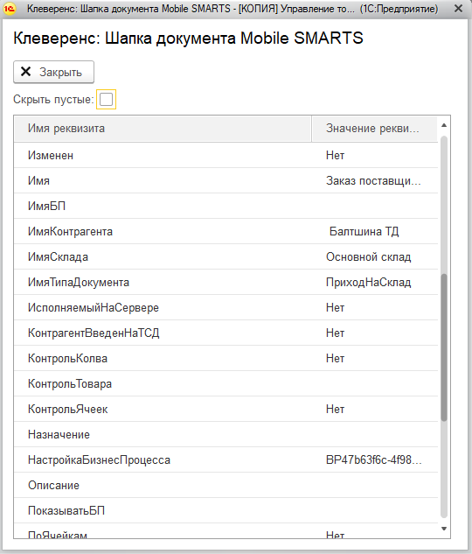Select the ПоказыватьБП row

pyautogui.click(x=226, y=511)
